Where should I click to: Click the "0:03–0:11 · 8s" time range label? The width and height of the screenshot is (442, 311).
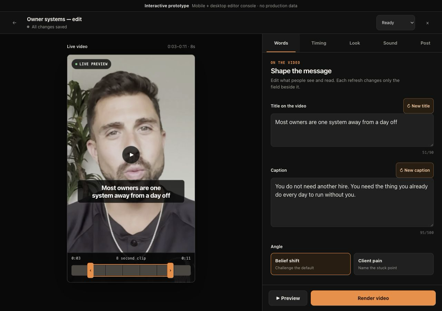click(x=181, y=47)
